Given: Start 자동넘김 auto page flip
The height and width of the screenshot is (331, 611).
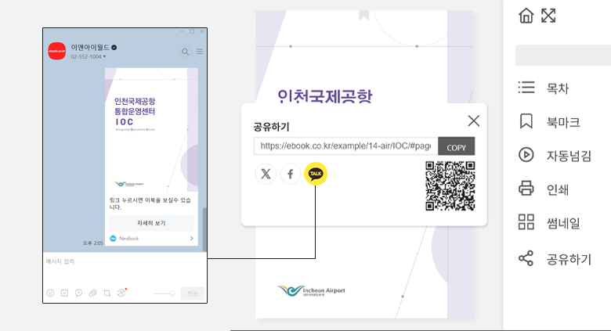Looking at the screenshot, I should click(526, 155).
